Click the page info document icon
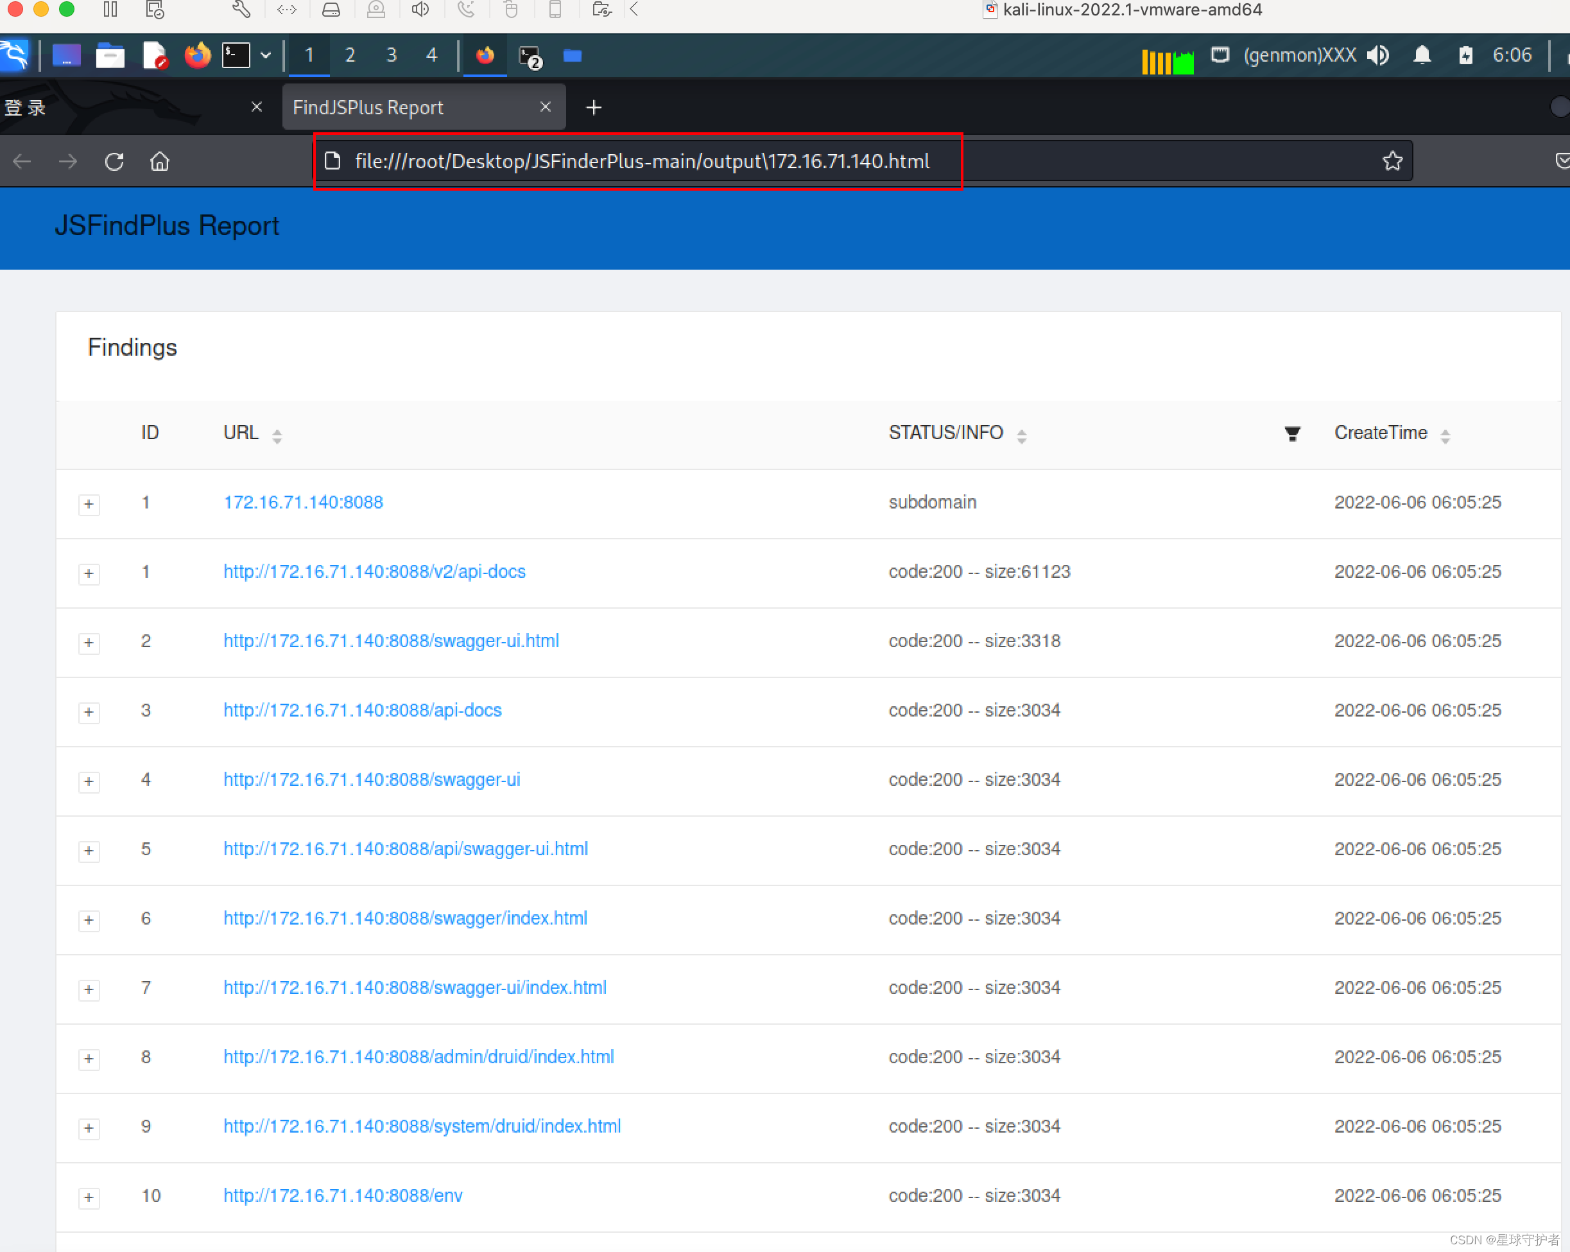The image size is (1570, 1252). (x=332, y=161)
